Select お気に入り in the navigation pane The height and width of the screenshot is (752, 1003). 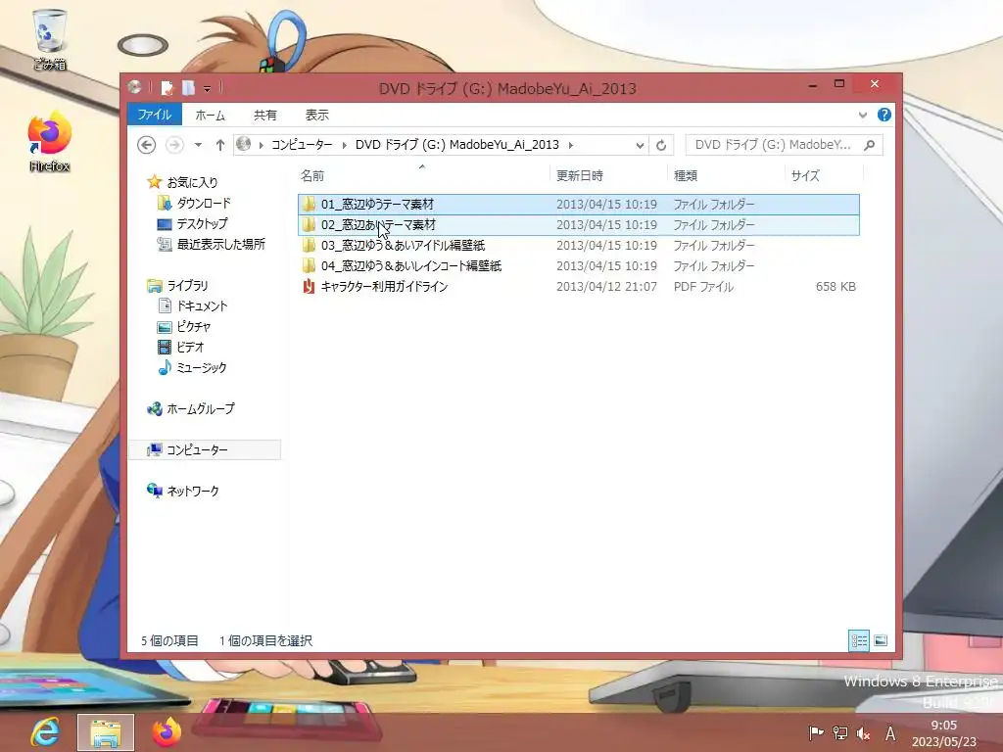point(182,182)
